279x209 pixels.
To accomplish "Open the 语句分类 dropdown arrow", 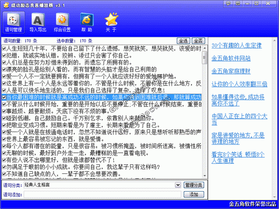I will [178, 185].
